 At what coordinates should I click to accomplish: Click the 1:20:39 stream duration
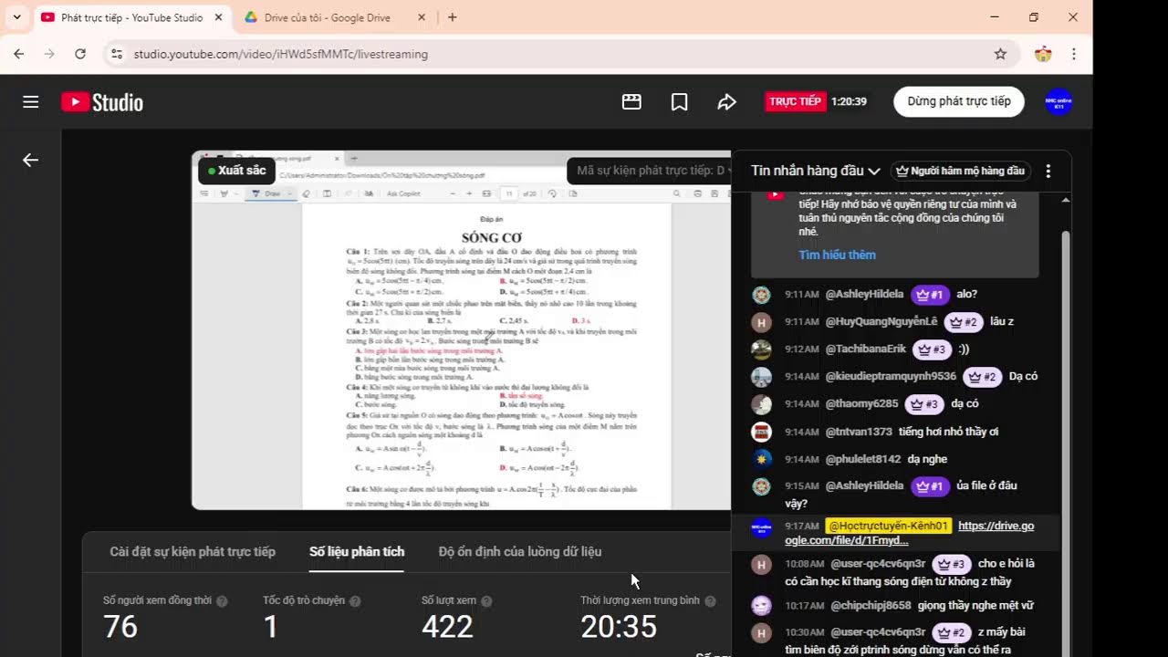point(849,102)
